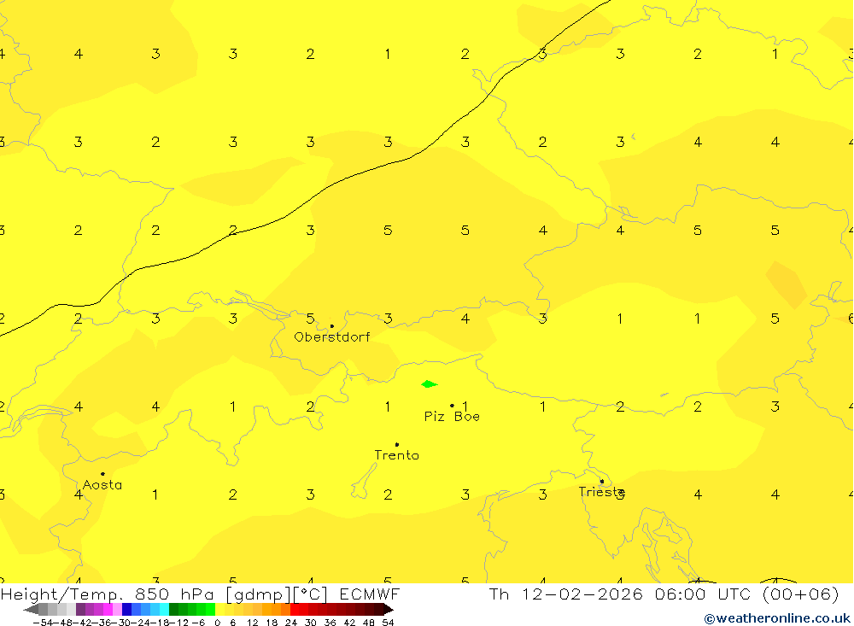
Task: Click the station dot above Oberstdorf label
Action: coord(331,326)
